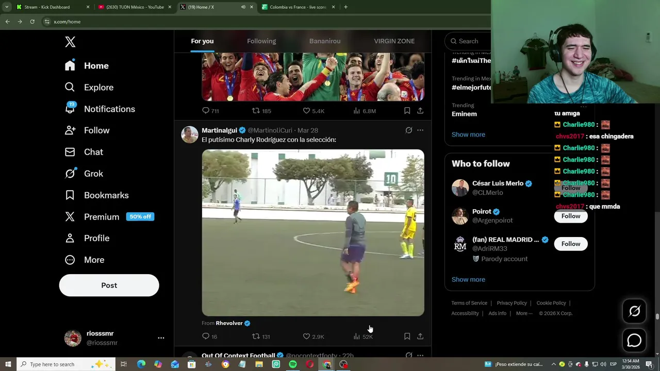
Task: Click the Search field on X
Action: (x=468, y=41)
